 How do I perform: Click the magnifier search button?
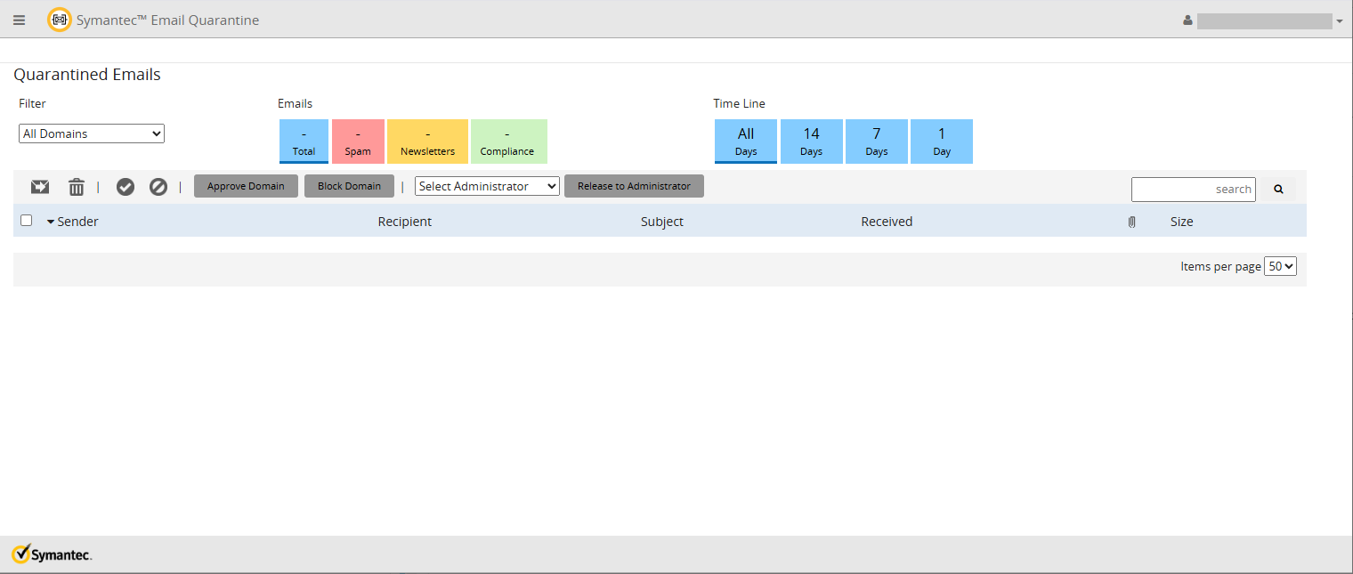pyautogui.click(x=1278, y=189)
